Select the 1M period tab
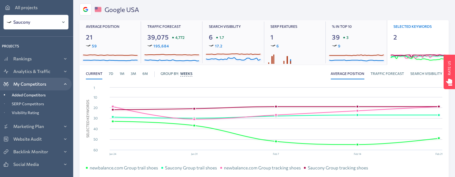The height and width of the screenshot is (177, 455). coord(122,74)
